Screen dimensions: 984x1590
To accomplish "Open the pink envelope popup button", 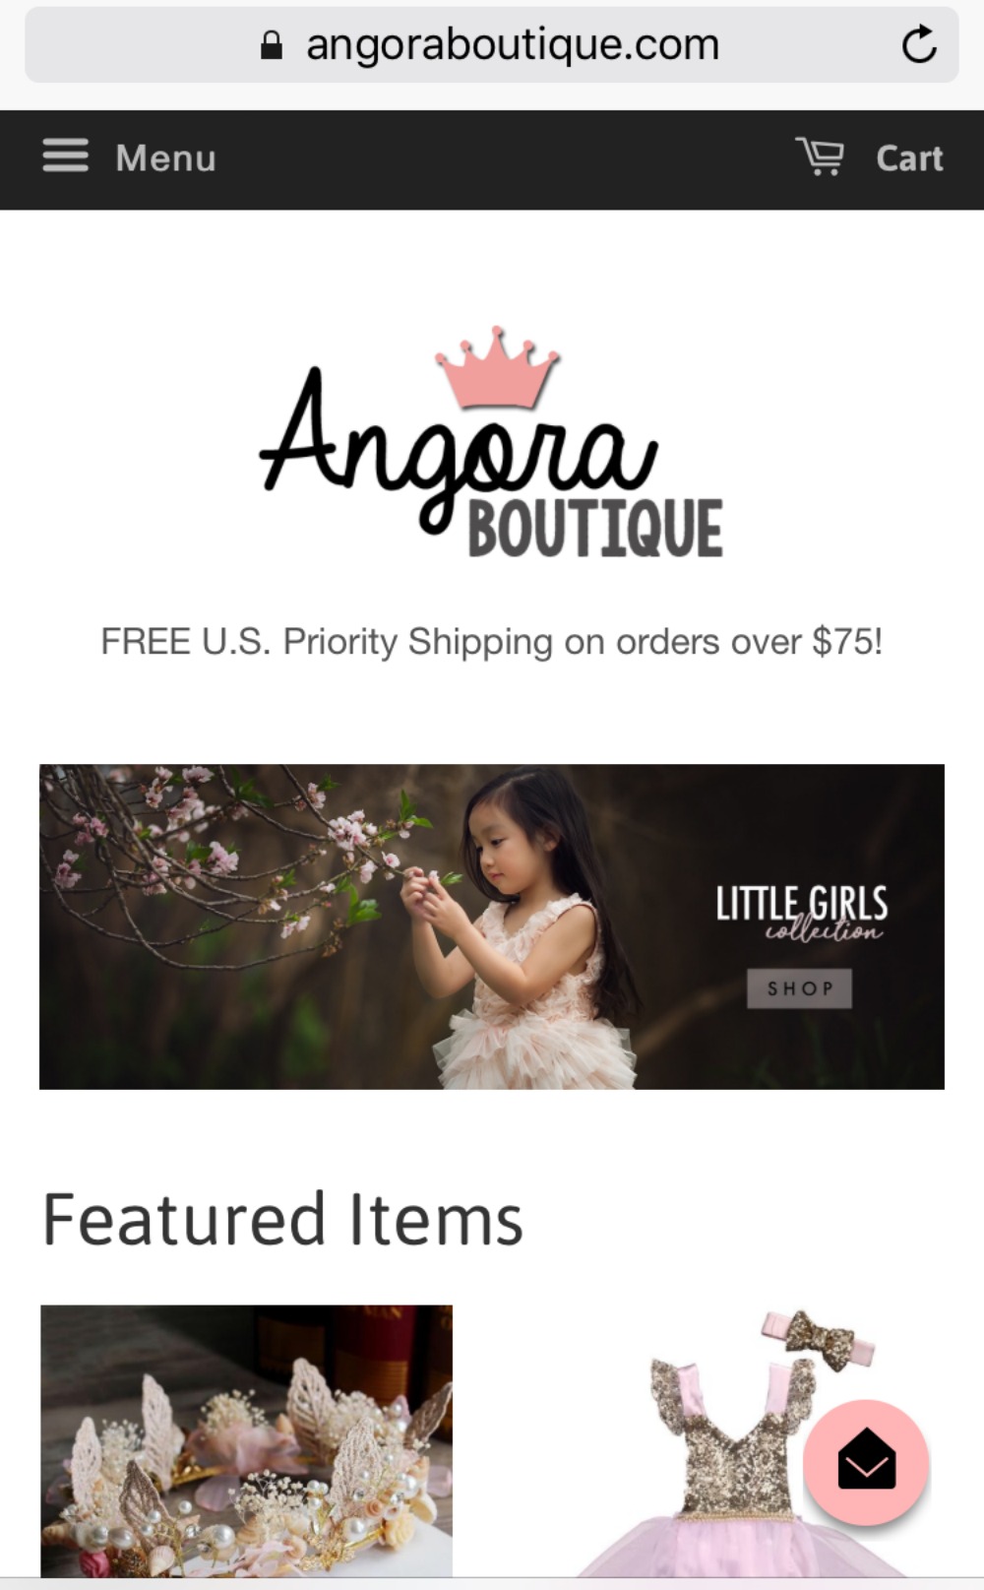I will click(x=866, y=1462).
